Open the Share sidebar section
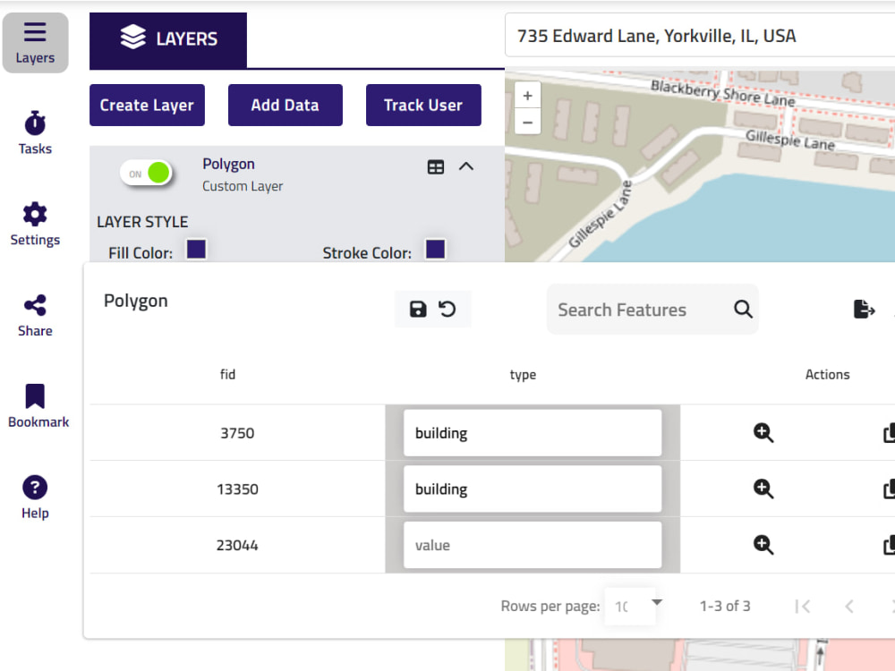This screenshot has width=895, height=671. tap(36, 316)
